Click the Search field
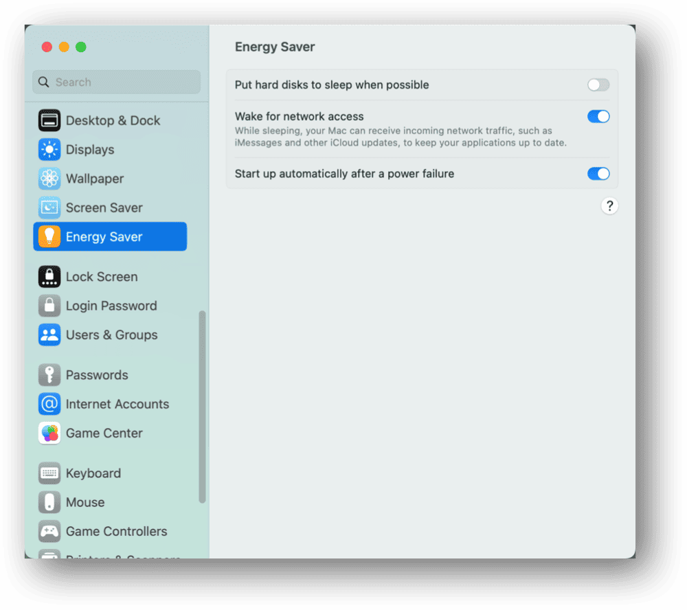Image resolution: width=687 pixels, height=610 pixels. [116, 82]
